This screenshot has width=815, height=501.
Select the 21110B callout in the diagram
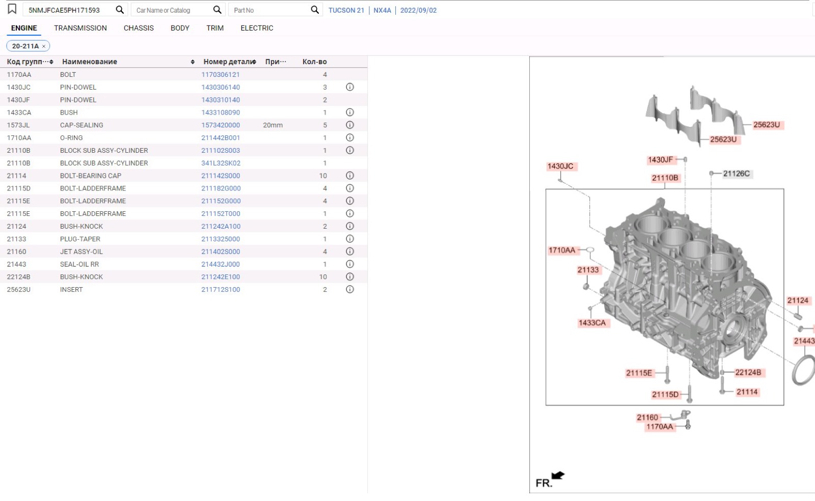(x=665, y=178)
